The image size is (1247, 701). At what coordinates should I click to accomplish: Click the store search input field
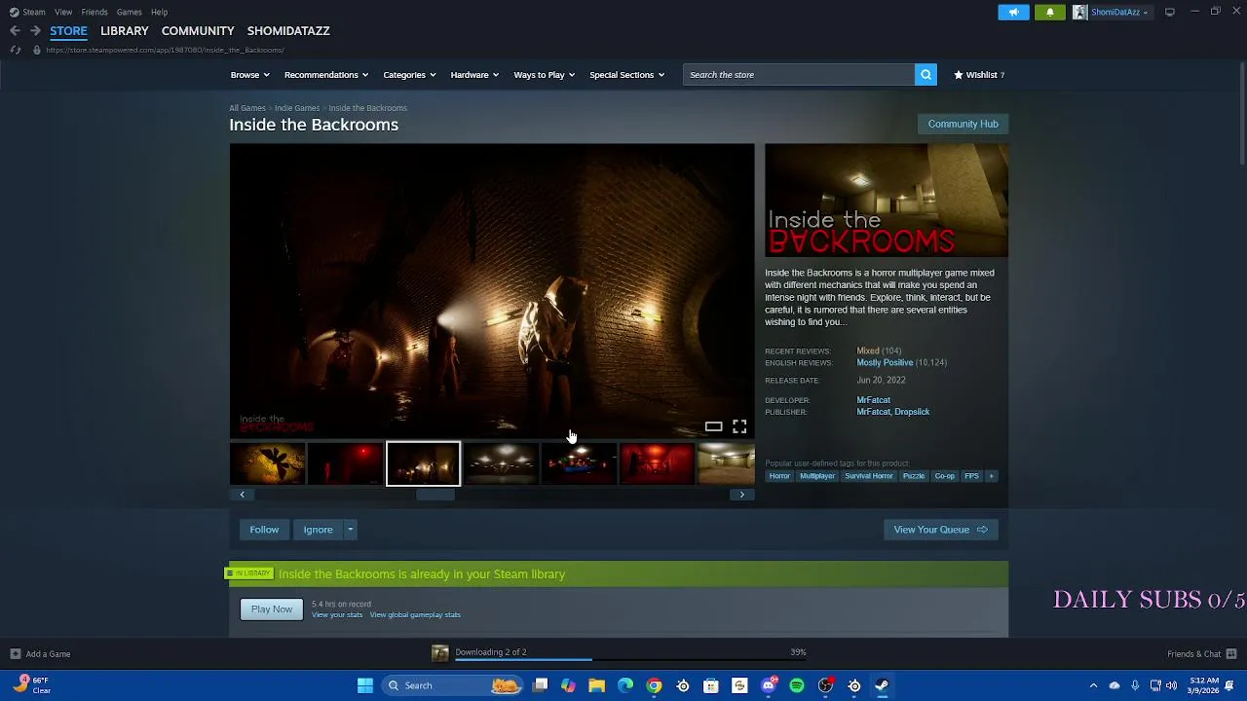click(x=799, y=75)
